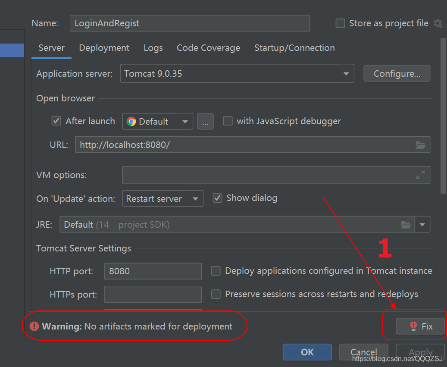Open the Restart server update action dropdown
This screenshot has height=367, width=447.
163,198
